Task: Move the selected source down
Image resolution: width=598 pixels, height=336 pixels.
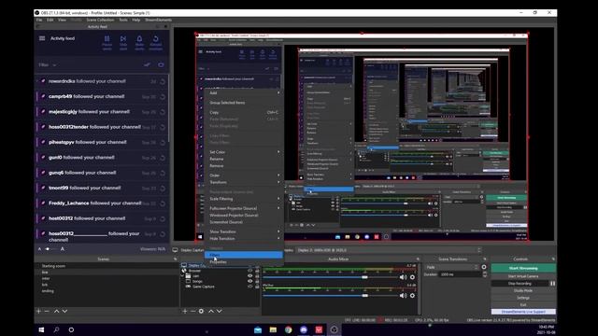Action: [x=220, y=311]
